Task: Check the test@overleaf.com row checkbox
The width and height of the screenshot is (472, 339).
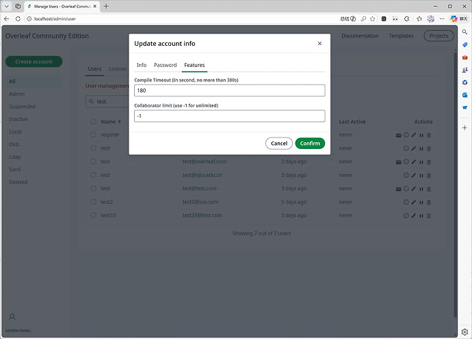Action: pyautogui.click(x=93, y=161)
